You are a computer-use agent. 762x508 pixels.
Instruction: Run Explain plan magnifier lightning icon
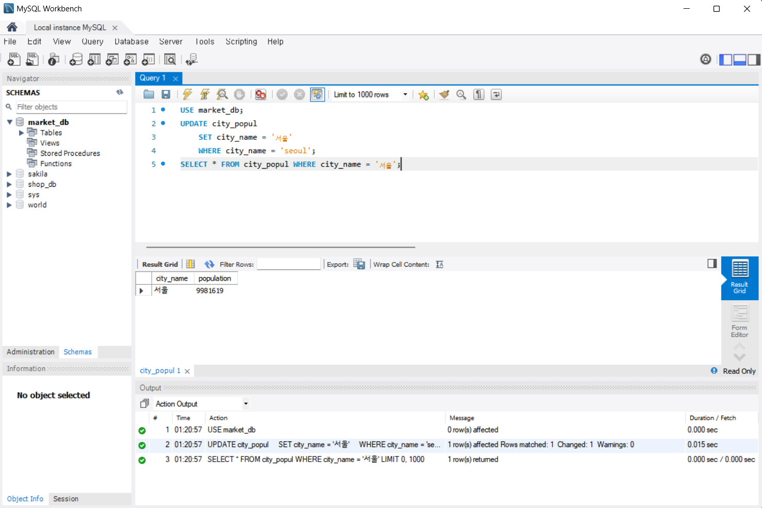point(222,94)
